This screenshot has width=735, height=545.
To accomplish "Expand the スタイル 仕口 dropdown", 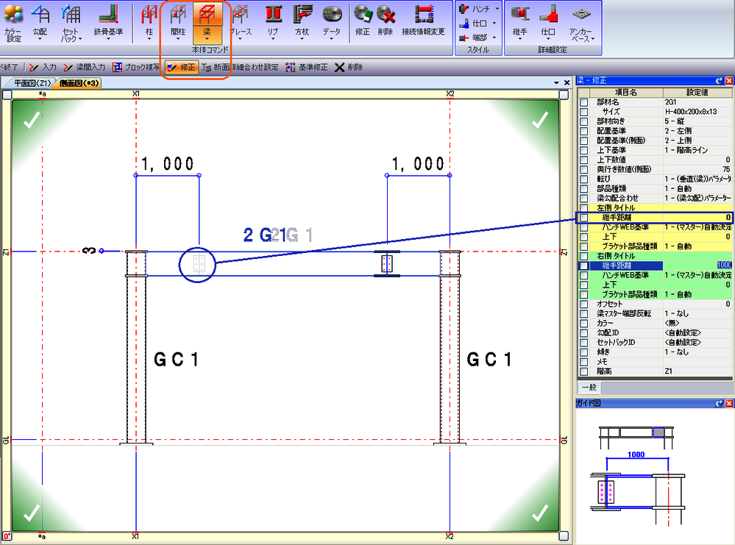I will coord(494,23).
